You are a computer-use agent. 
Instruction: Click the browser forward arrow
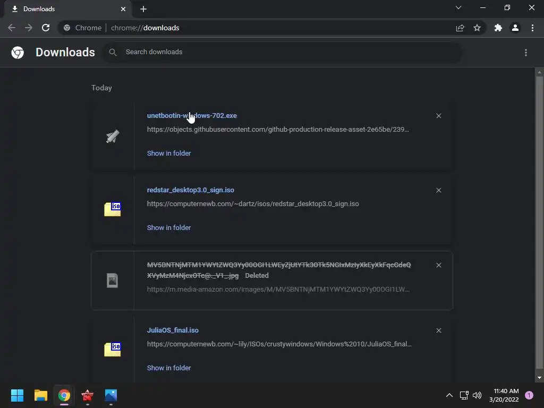tap(29, 28)
